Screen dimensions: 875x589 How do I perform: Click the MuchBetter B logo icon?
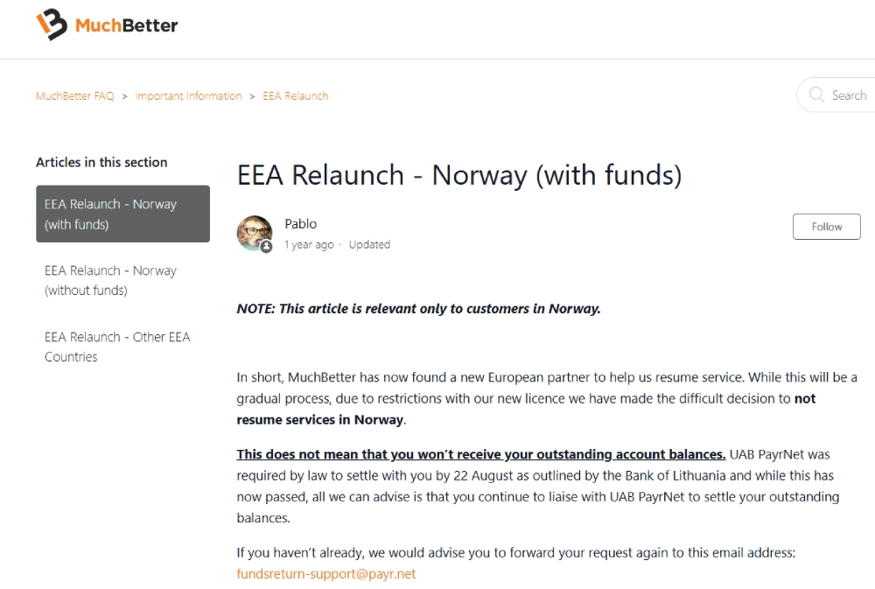coord(51,25)
